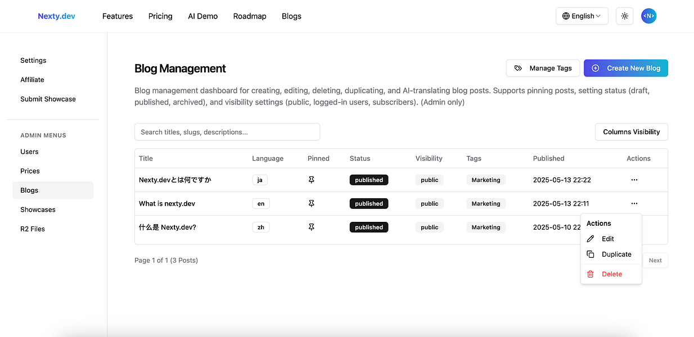The width and height of the screenshot is (694, 337).
Task: Open the Roadmap page from top navigation
Action: (x=250, y=16)
